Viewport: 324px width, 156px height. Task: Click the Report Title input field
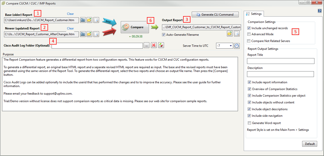pos(281,61)
